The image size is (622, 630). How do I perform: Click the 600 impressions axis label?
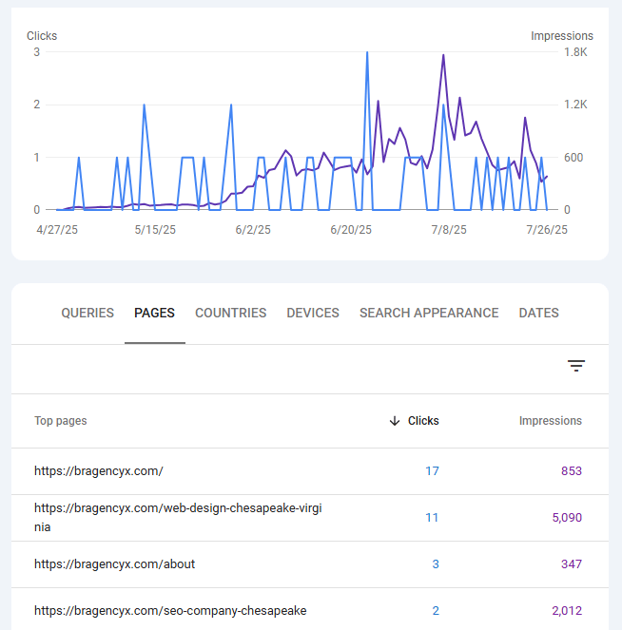[x=573, y=158]
